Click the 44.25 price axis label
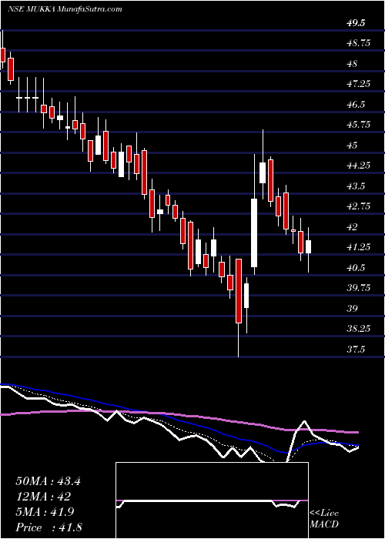The height and width of the screenshot is (539, 385). (360, 166)
